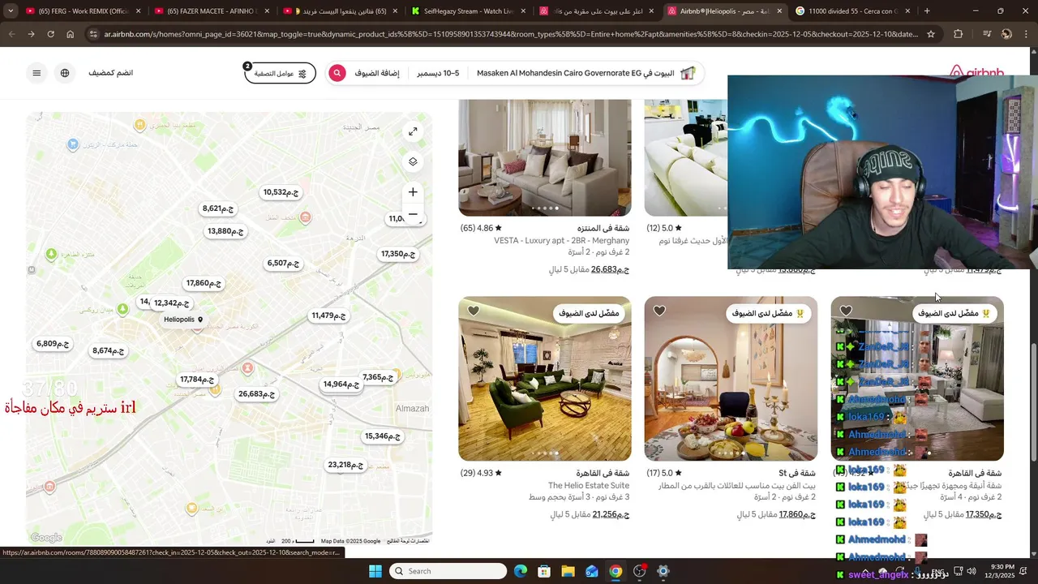Open the browser extensions menu
The image size is (1038, 584).
[x=959, y=34]
